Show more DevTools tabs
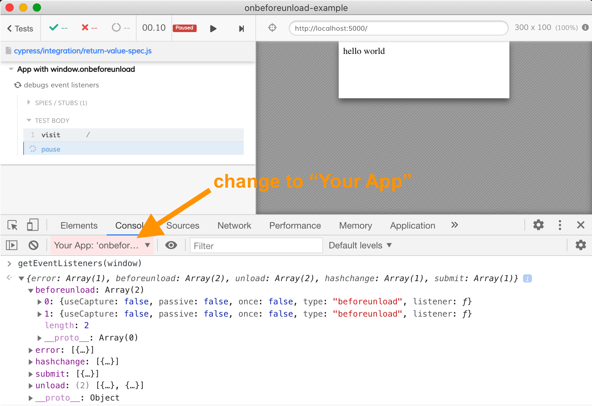Screen dimensions: 592x406 point(454,225)
